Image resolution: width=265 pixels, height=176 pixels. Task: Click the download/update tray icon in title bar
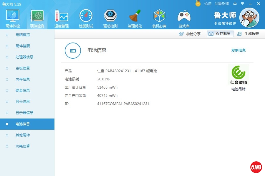click(235, 4)
